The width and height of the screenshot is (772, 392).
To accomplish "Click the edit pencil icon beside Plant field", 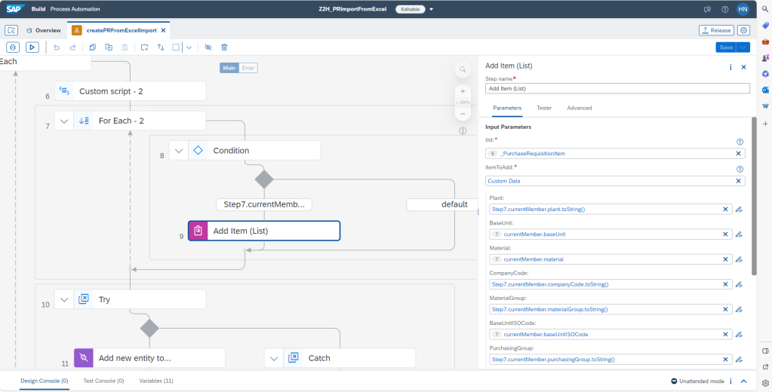I will click(x=740, y=210).
